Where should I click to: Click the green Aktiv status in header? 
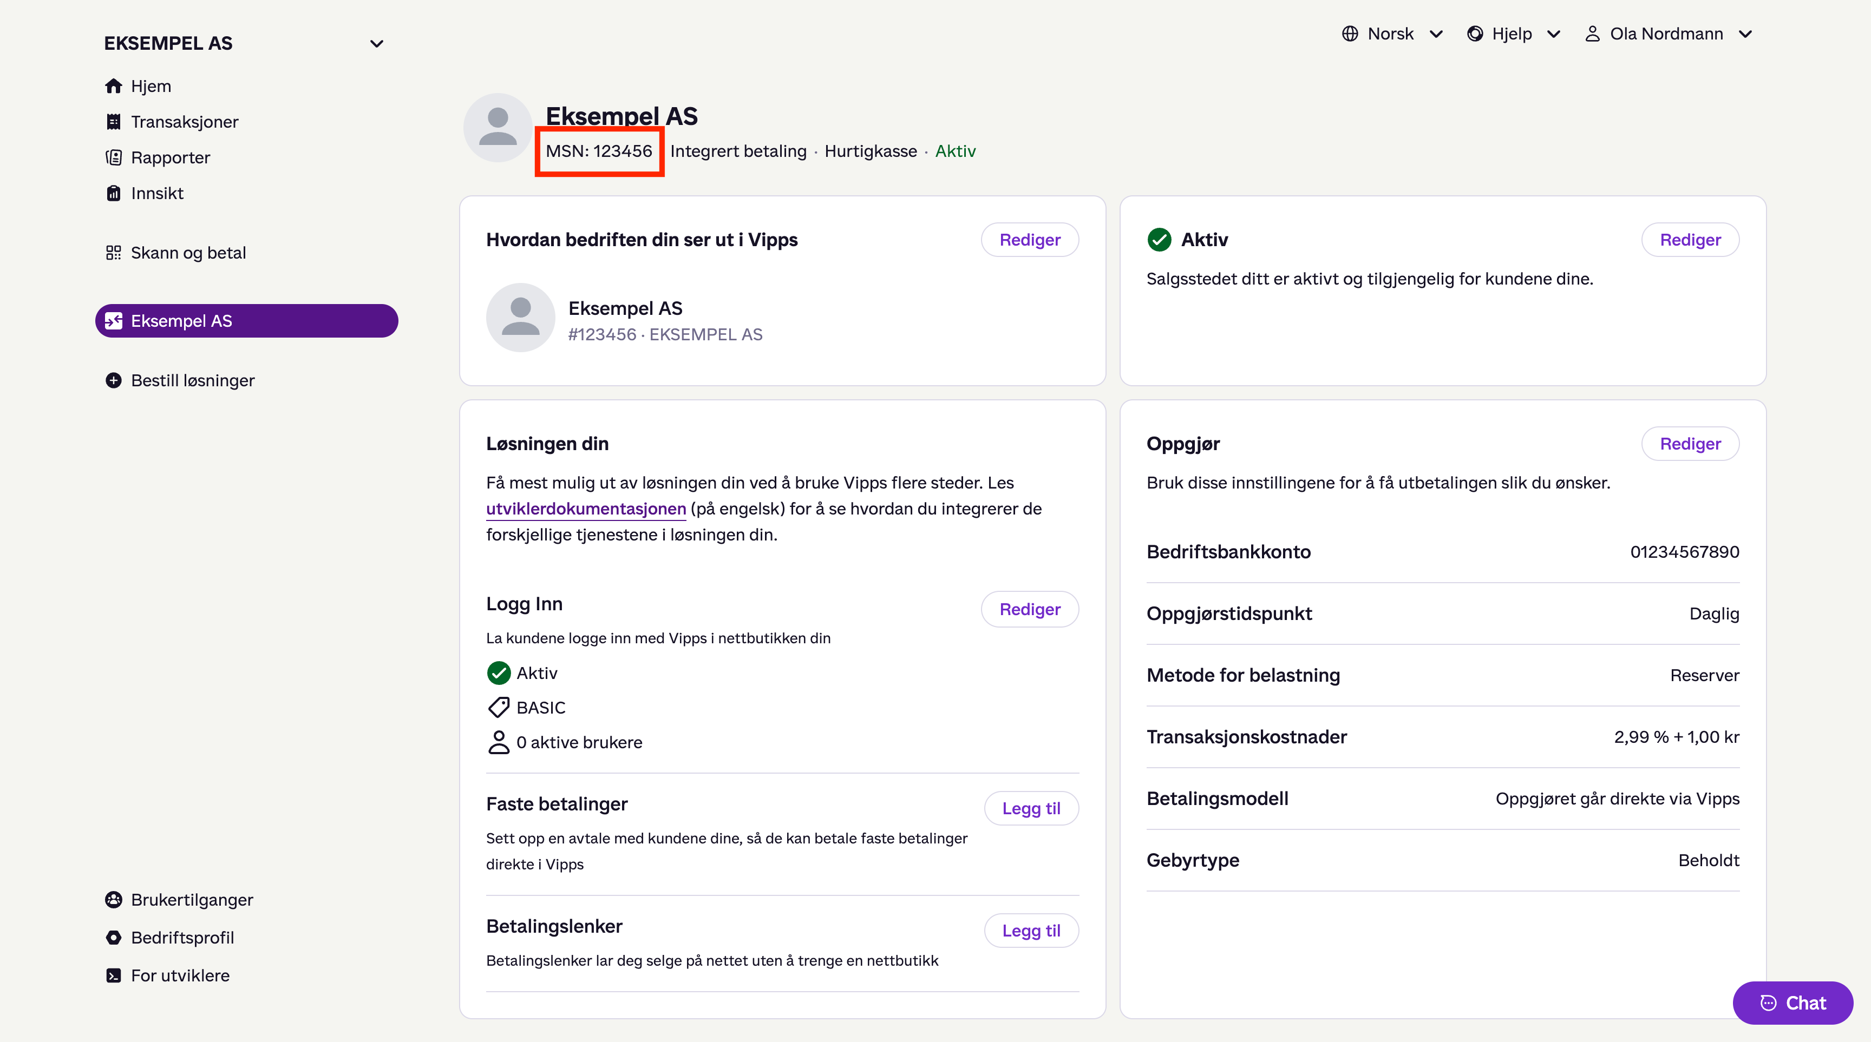pos(955,151)
